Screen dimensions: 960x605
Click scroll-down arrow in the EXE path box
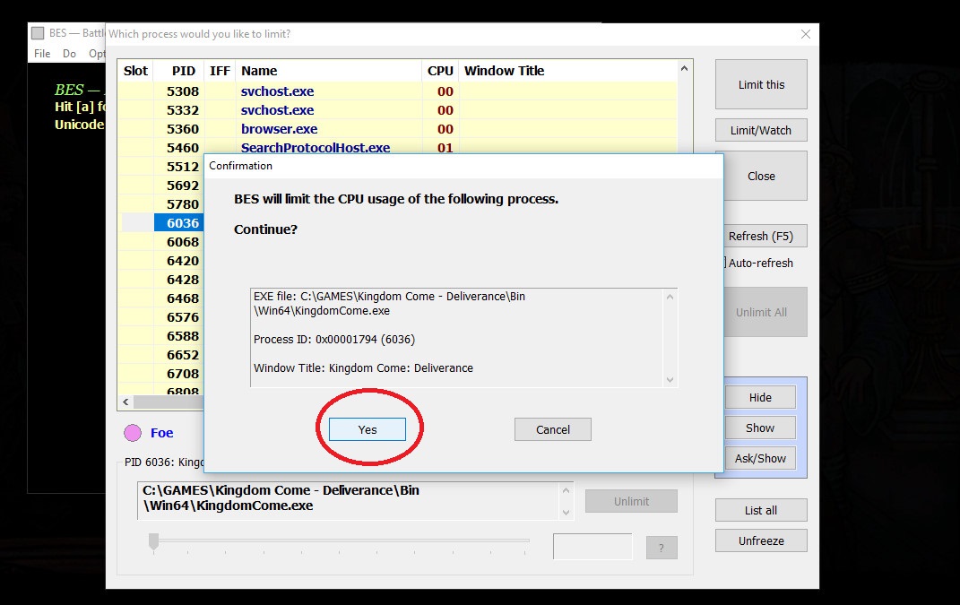[566, 512]
